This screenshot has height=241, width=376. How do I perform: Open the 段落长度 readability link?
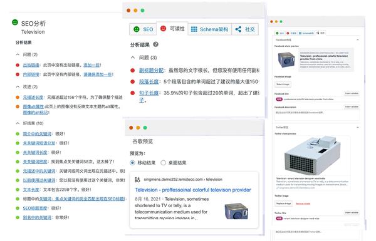149,82
